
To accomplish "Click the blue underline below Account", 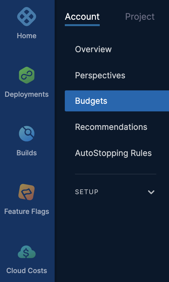I will [x=82, y=25].
